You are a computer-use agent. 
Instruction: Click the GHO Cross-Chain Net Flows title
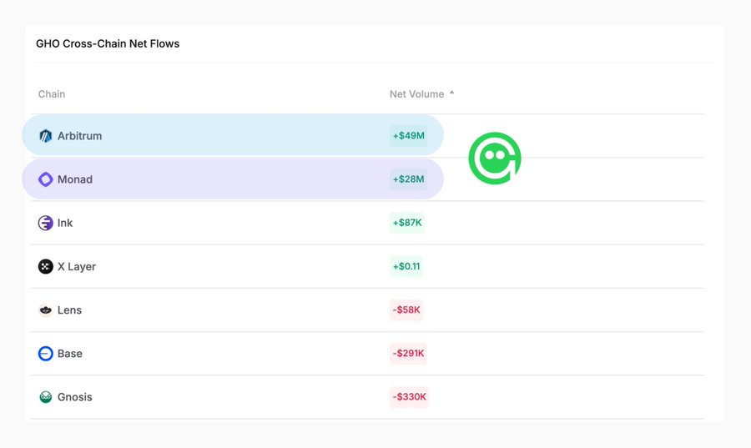tap(108, 43)
